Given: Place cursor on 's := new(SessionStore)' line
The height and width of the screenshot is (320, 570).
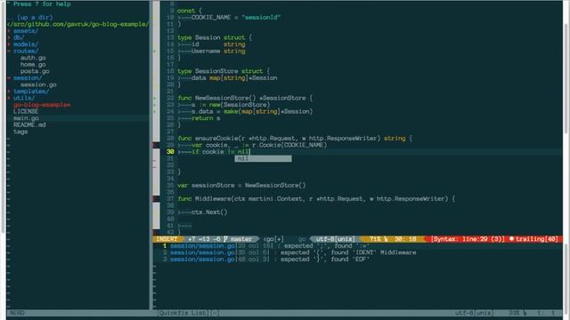Looking at the screenshot, I should click(x=224, y=105).
